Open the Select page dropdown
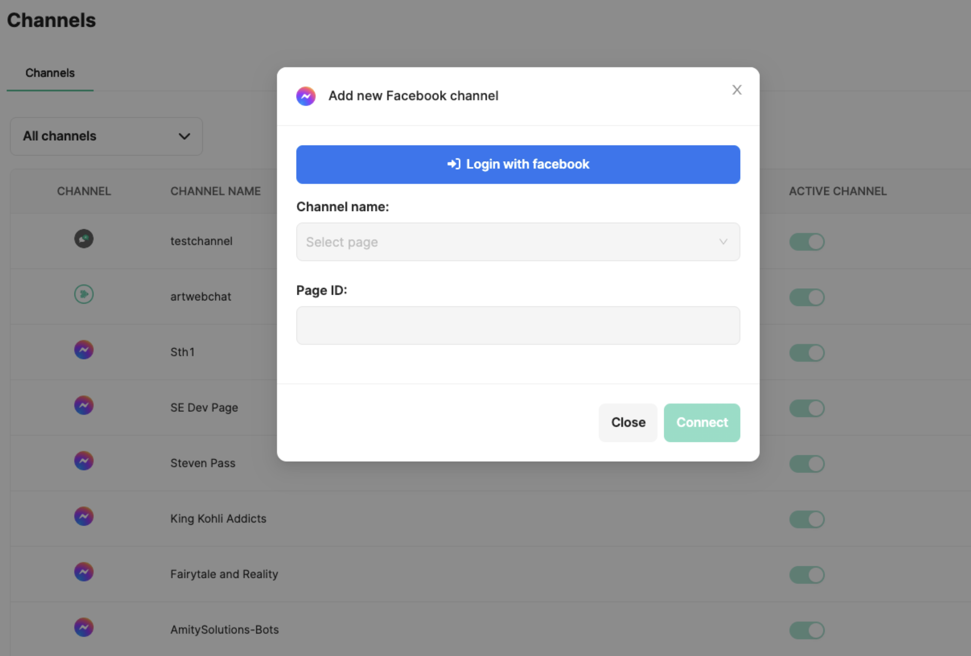 (x=517, y=242)
